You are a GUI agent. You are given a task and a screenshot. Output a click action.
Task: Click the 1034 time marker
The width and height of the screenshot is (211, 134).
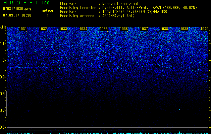coord(84,28)
